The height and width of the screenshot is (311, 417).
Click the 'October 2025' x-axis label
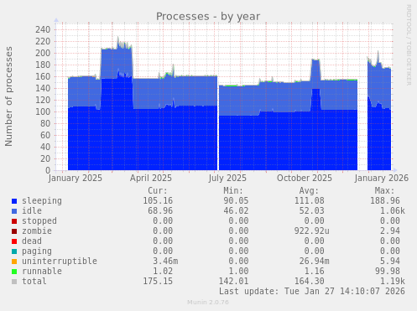coord(305,179)
